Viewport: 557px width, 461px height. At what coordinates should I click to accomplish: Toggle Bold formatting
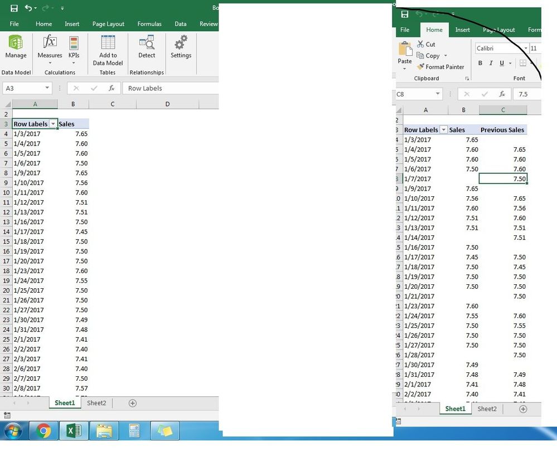480,63
